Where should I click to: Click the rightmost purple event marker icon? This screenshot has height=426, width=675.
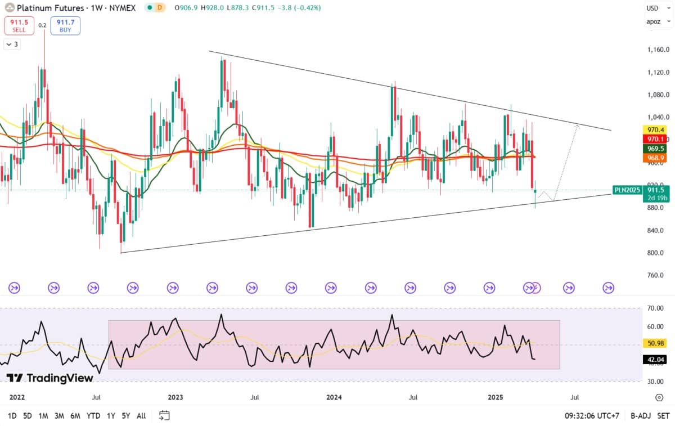pos(608,288)
